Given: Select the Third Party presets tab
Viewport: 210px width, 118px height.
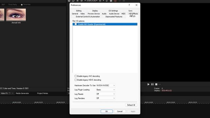Looking at the screenshot, I should 12,5.
